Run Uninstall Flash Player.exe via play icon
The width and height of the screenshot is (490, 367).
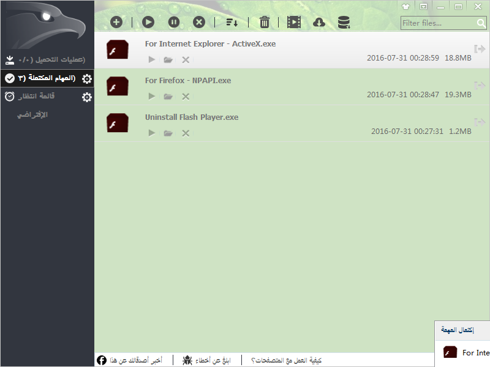click(x=152, y=133)
